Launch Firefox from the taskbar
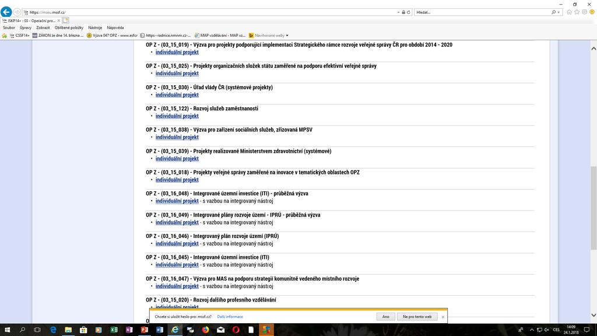The image size is (597, 336). tap(205, 330)
